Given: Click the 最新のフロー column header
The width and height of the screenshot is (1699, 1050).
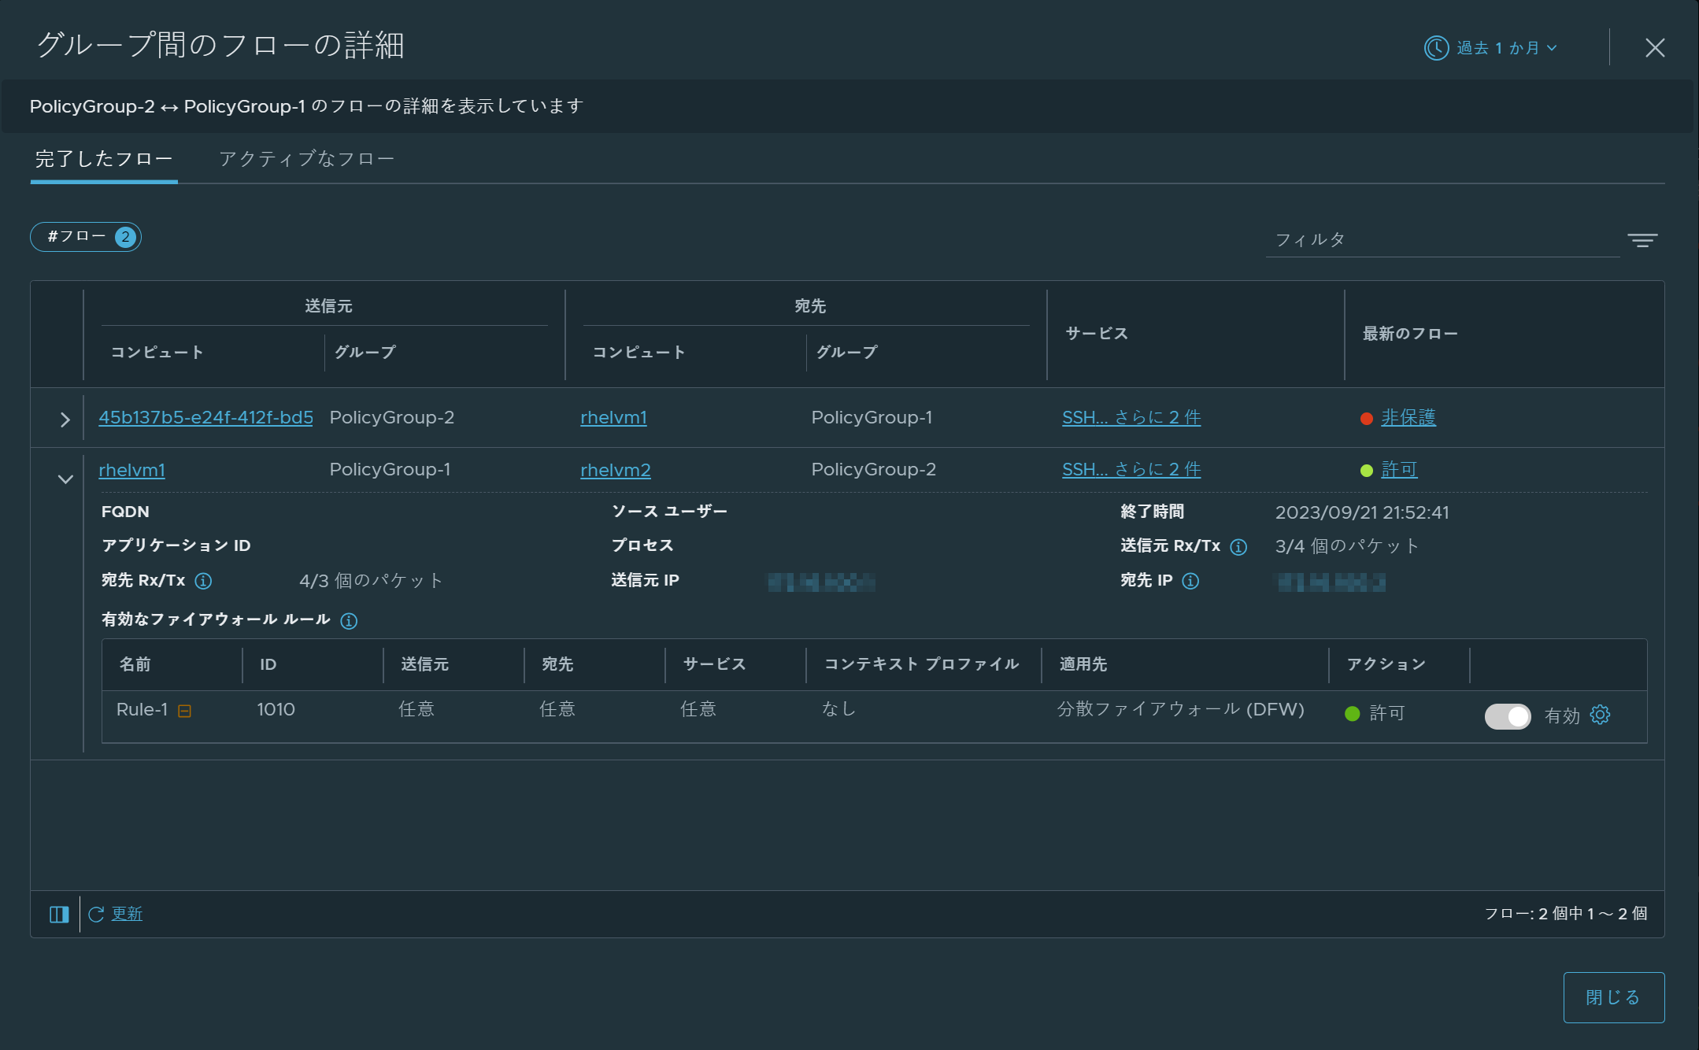Looking at the screenshot, I should (1410, 334).
